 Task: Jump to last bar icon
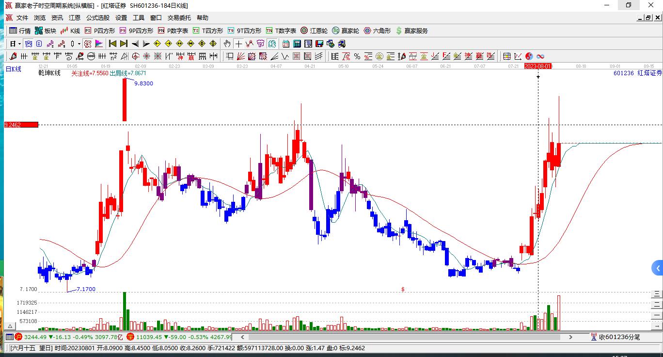coord(124,44)
